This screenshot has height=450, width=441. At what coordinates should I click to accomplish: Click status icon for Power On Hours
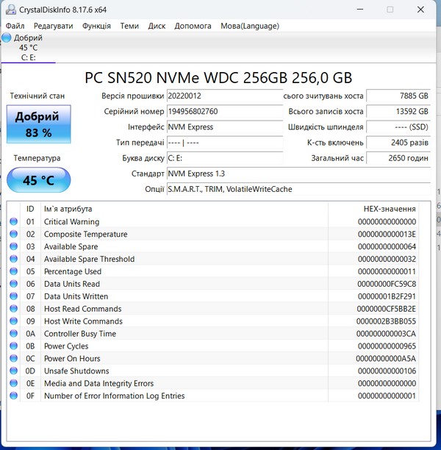pos(14,359)
